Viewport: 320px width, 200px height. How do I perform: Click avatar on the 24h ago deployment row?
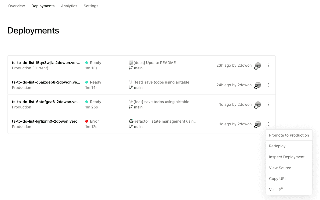(x=258, y=85)
